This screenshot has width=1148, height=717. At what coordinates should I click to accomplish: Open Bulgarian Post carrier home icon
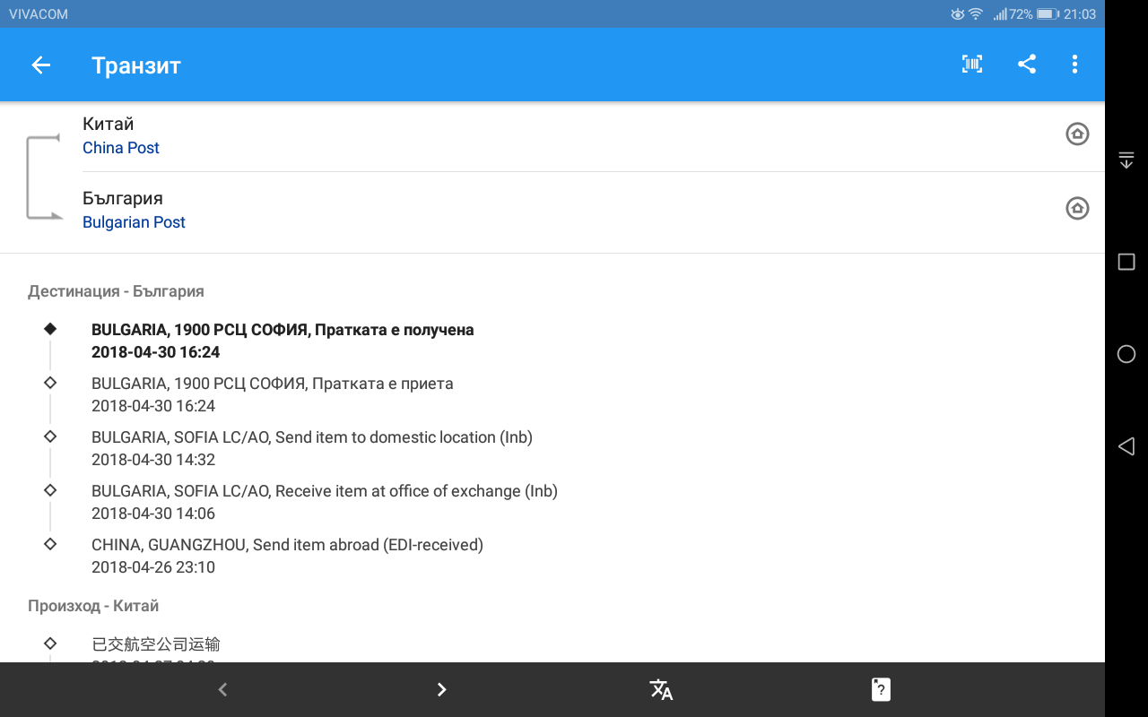(1077, 208)
